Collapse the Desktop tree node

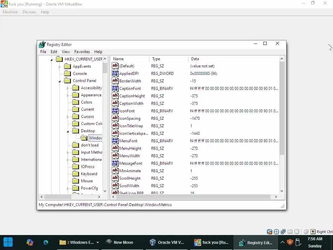pos(68,132)
